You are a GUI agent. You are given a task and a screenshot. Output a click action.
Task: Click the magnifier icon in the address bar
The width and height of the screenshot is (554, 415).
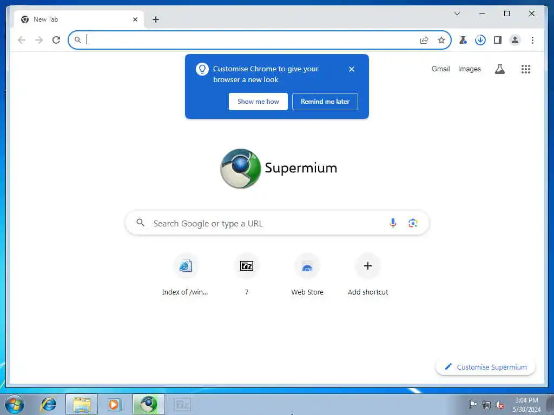pyautogui.click(x=78, y=40)
